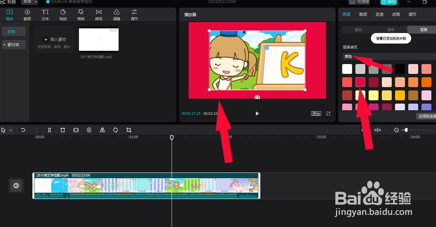Open the 转场 transitions panel
This screenshot has width=436, height=227.
click(99, 15)
